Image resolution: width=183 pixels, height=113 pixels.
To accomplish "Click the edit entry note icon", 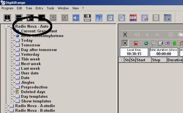I will 110,18.
